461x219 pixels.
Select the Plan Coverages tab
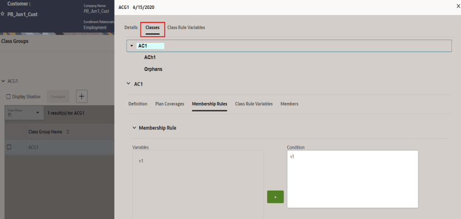(x=170, y=104)
